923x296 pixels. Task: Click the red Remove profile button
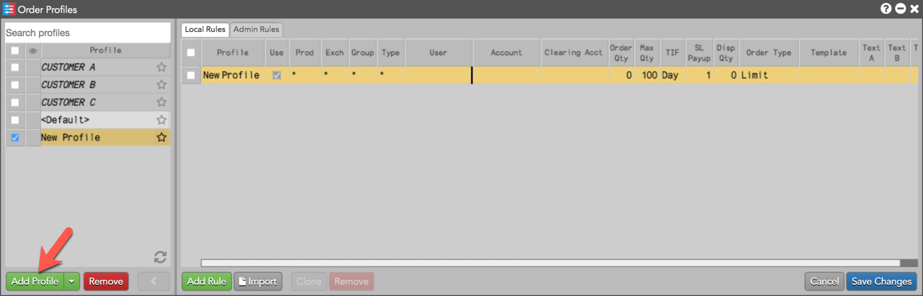(x=106, y=282)
